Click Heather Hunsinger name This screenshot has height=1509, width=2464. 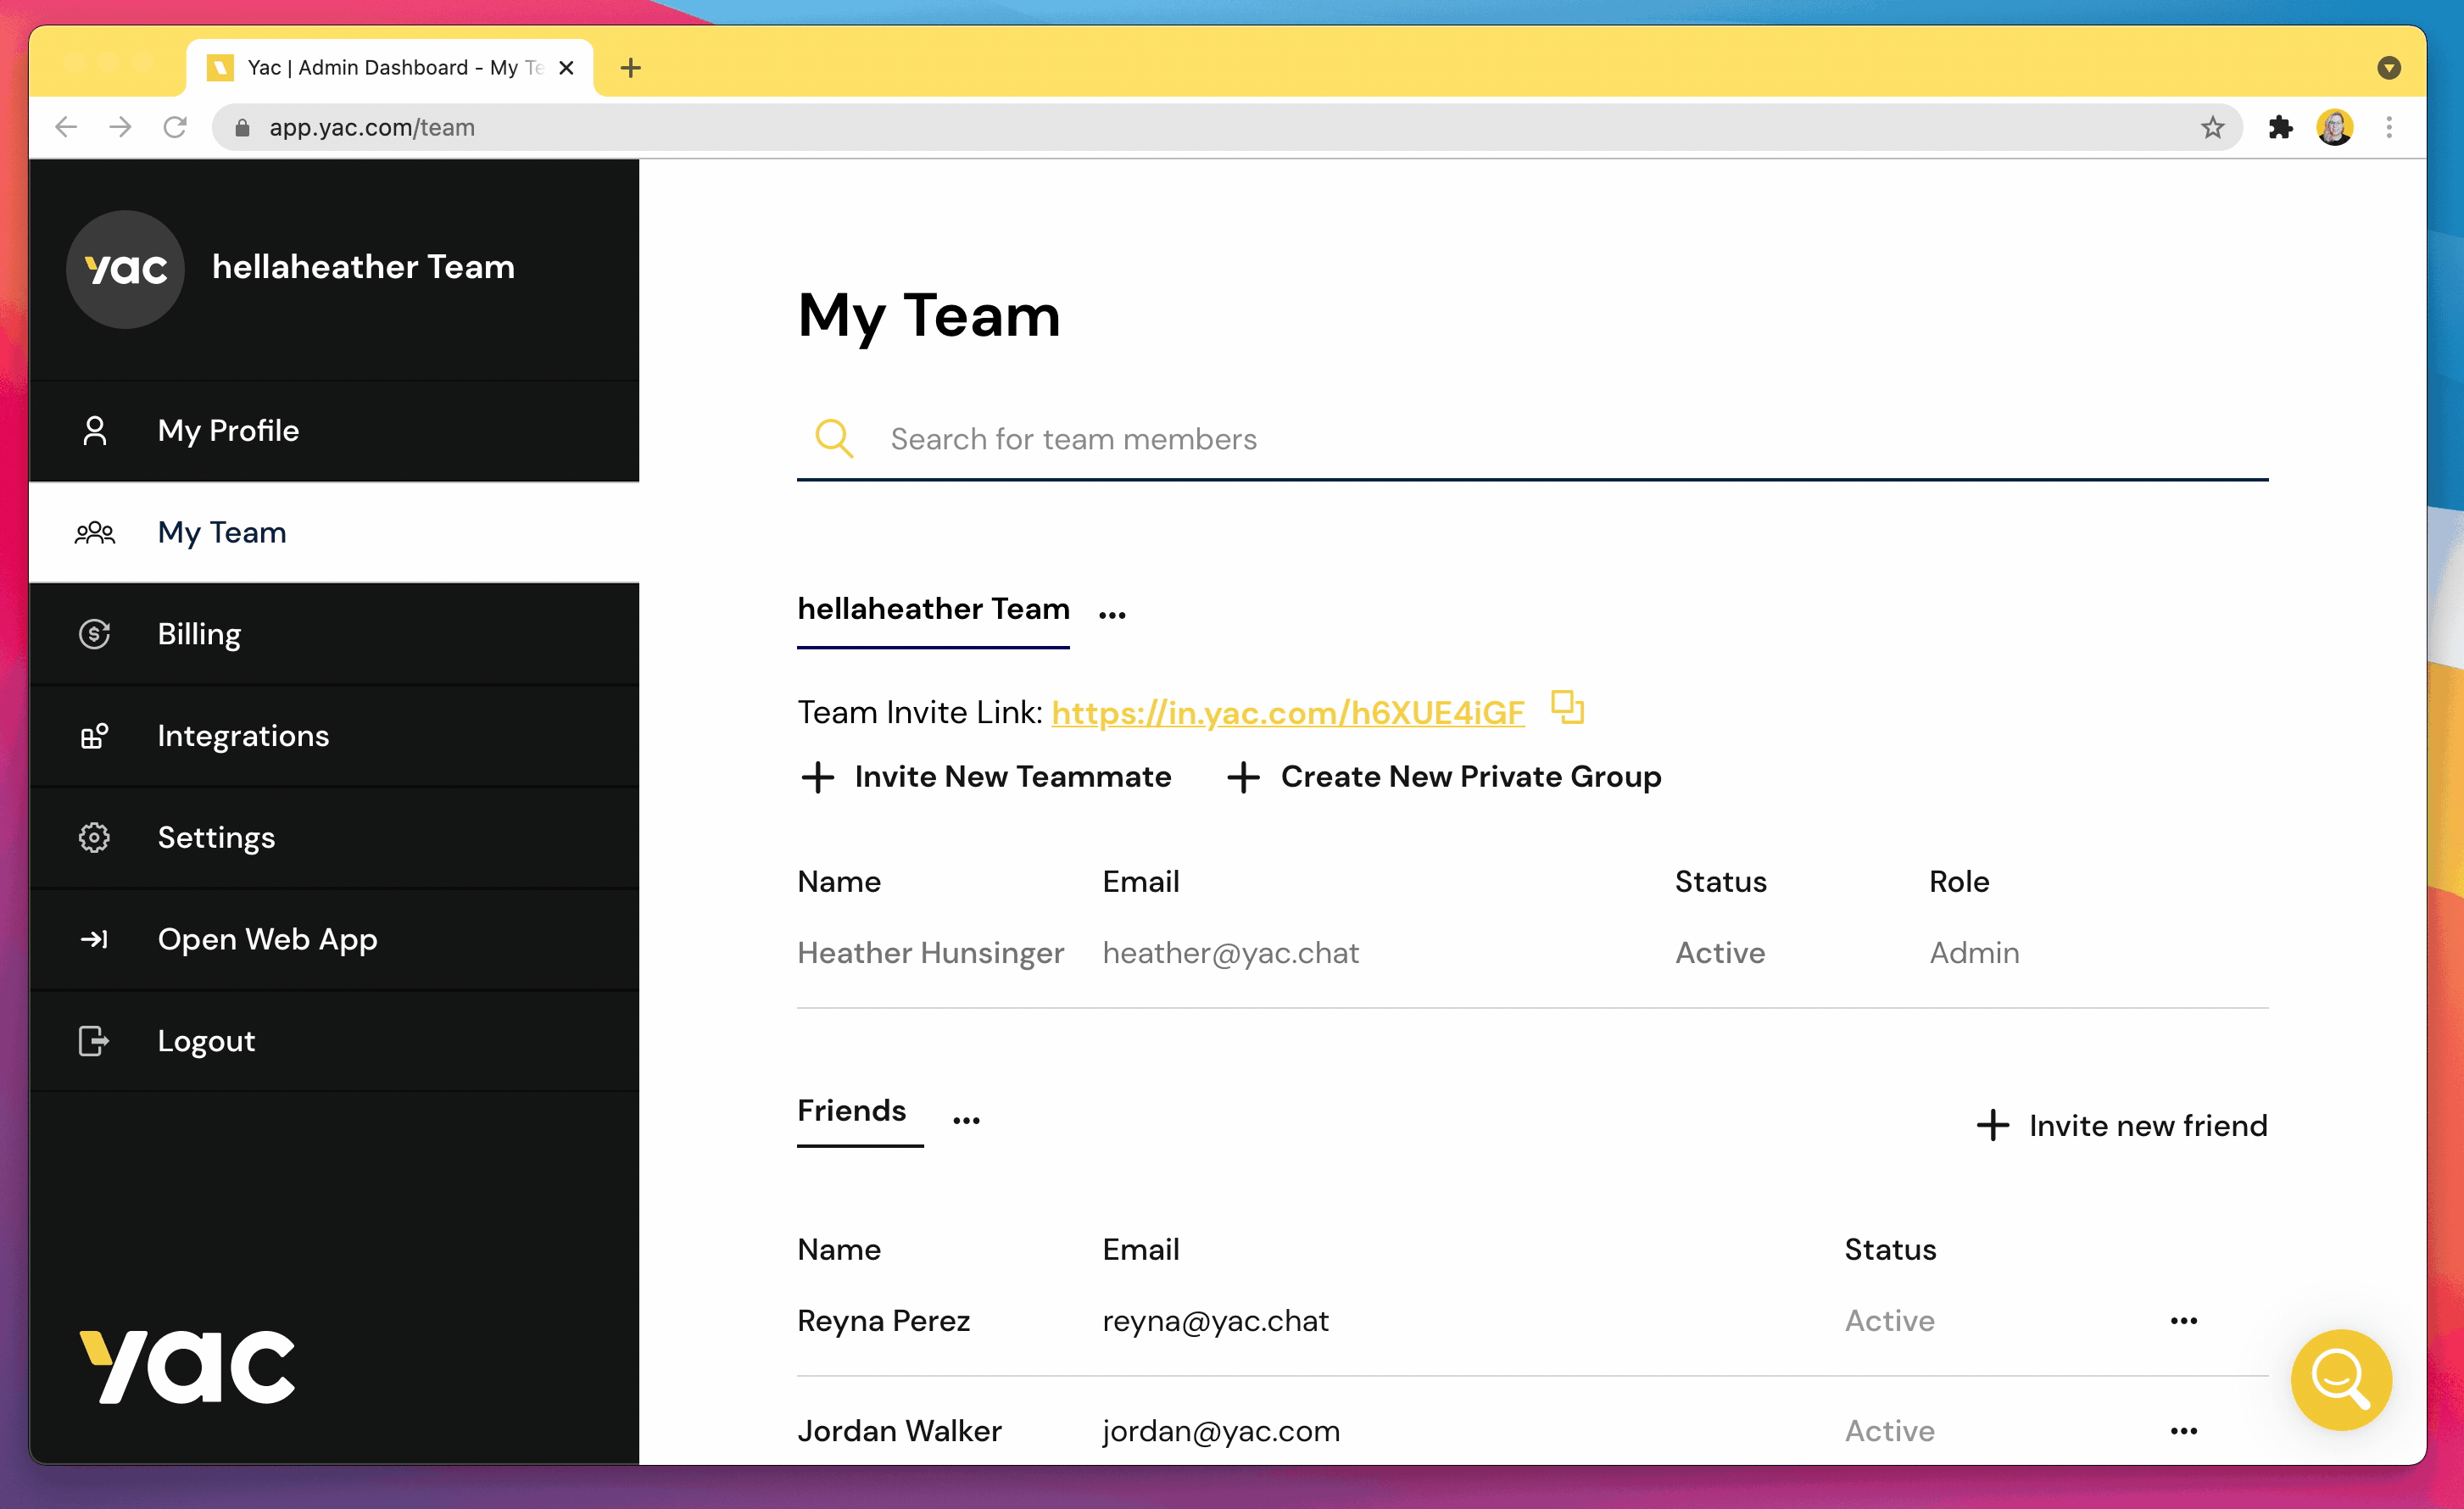[x=930, y=953]
